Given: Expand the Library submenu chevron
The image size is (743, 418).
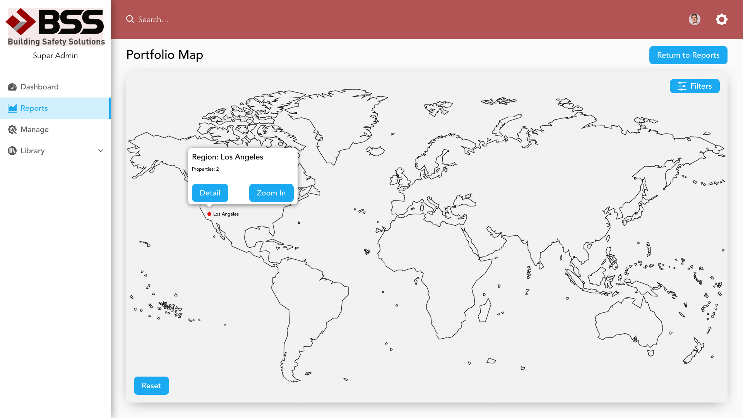Looking at the screenshot, I should pos(101,151).
